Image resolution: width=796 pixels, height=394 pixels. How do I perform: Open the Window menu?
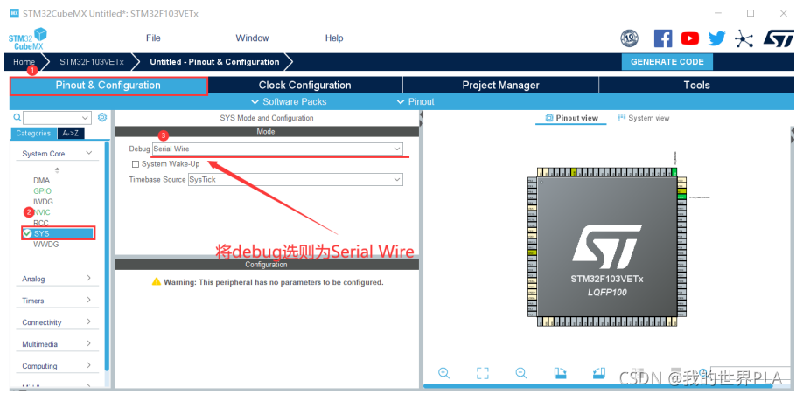252,38
